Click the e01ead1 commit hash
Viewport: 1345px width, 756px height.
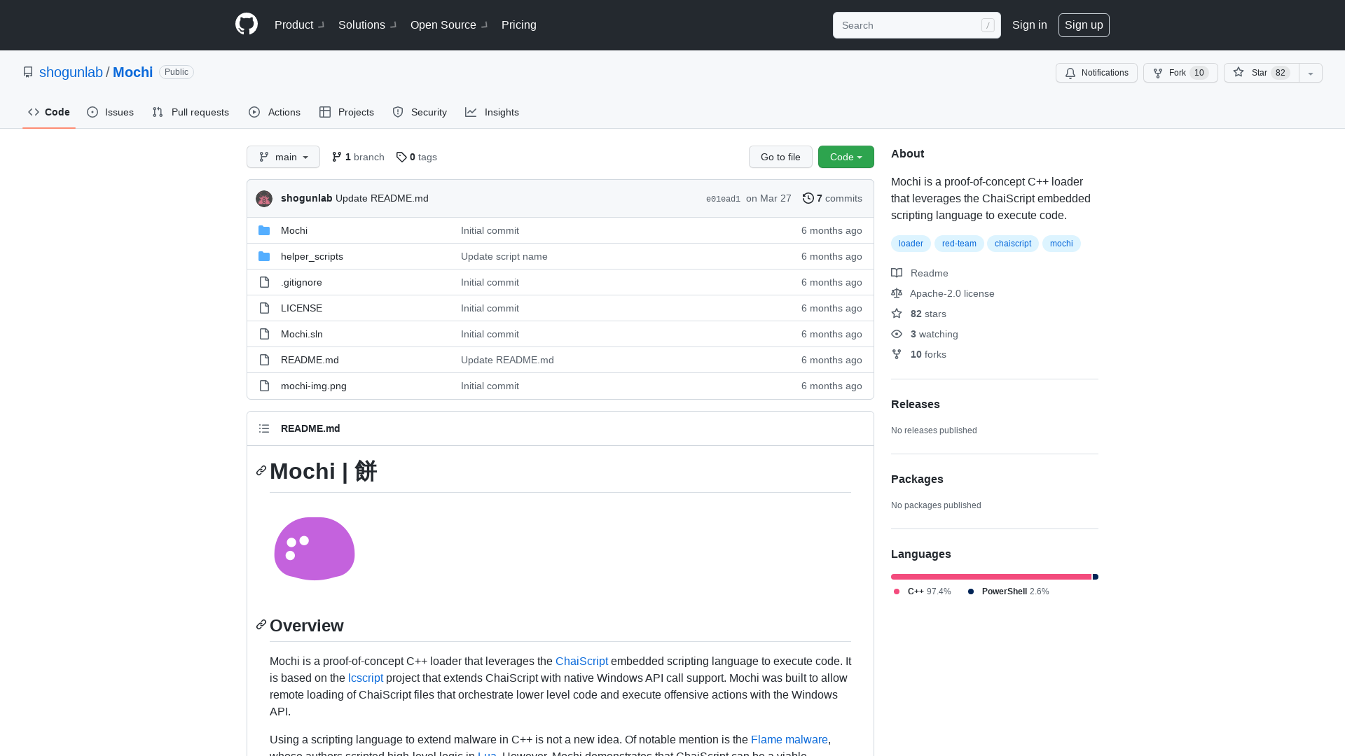[x=723, y=199]
